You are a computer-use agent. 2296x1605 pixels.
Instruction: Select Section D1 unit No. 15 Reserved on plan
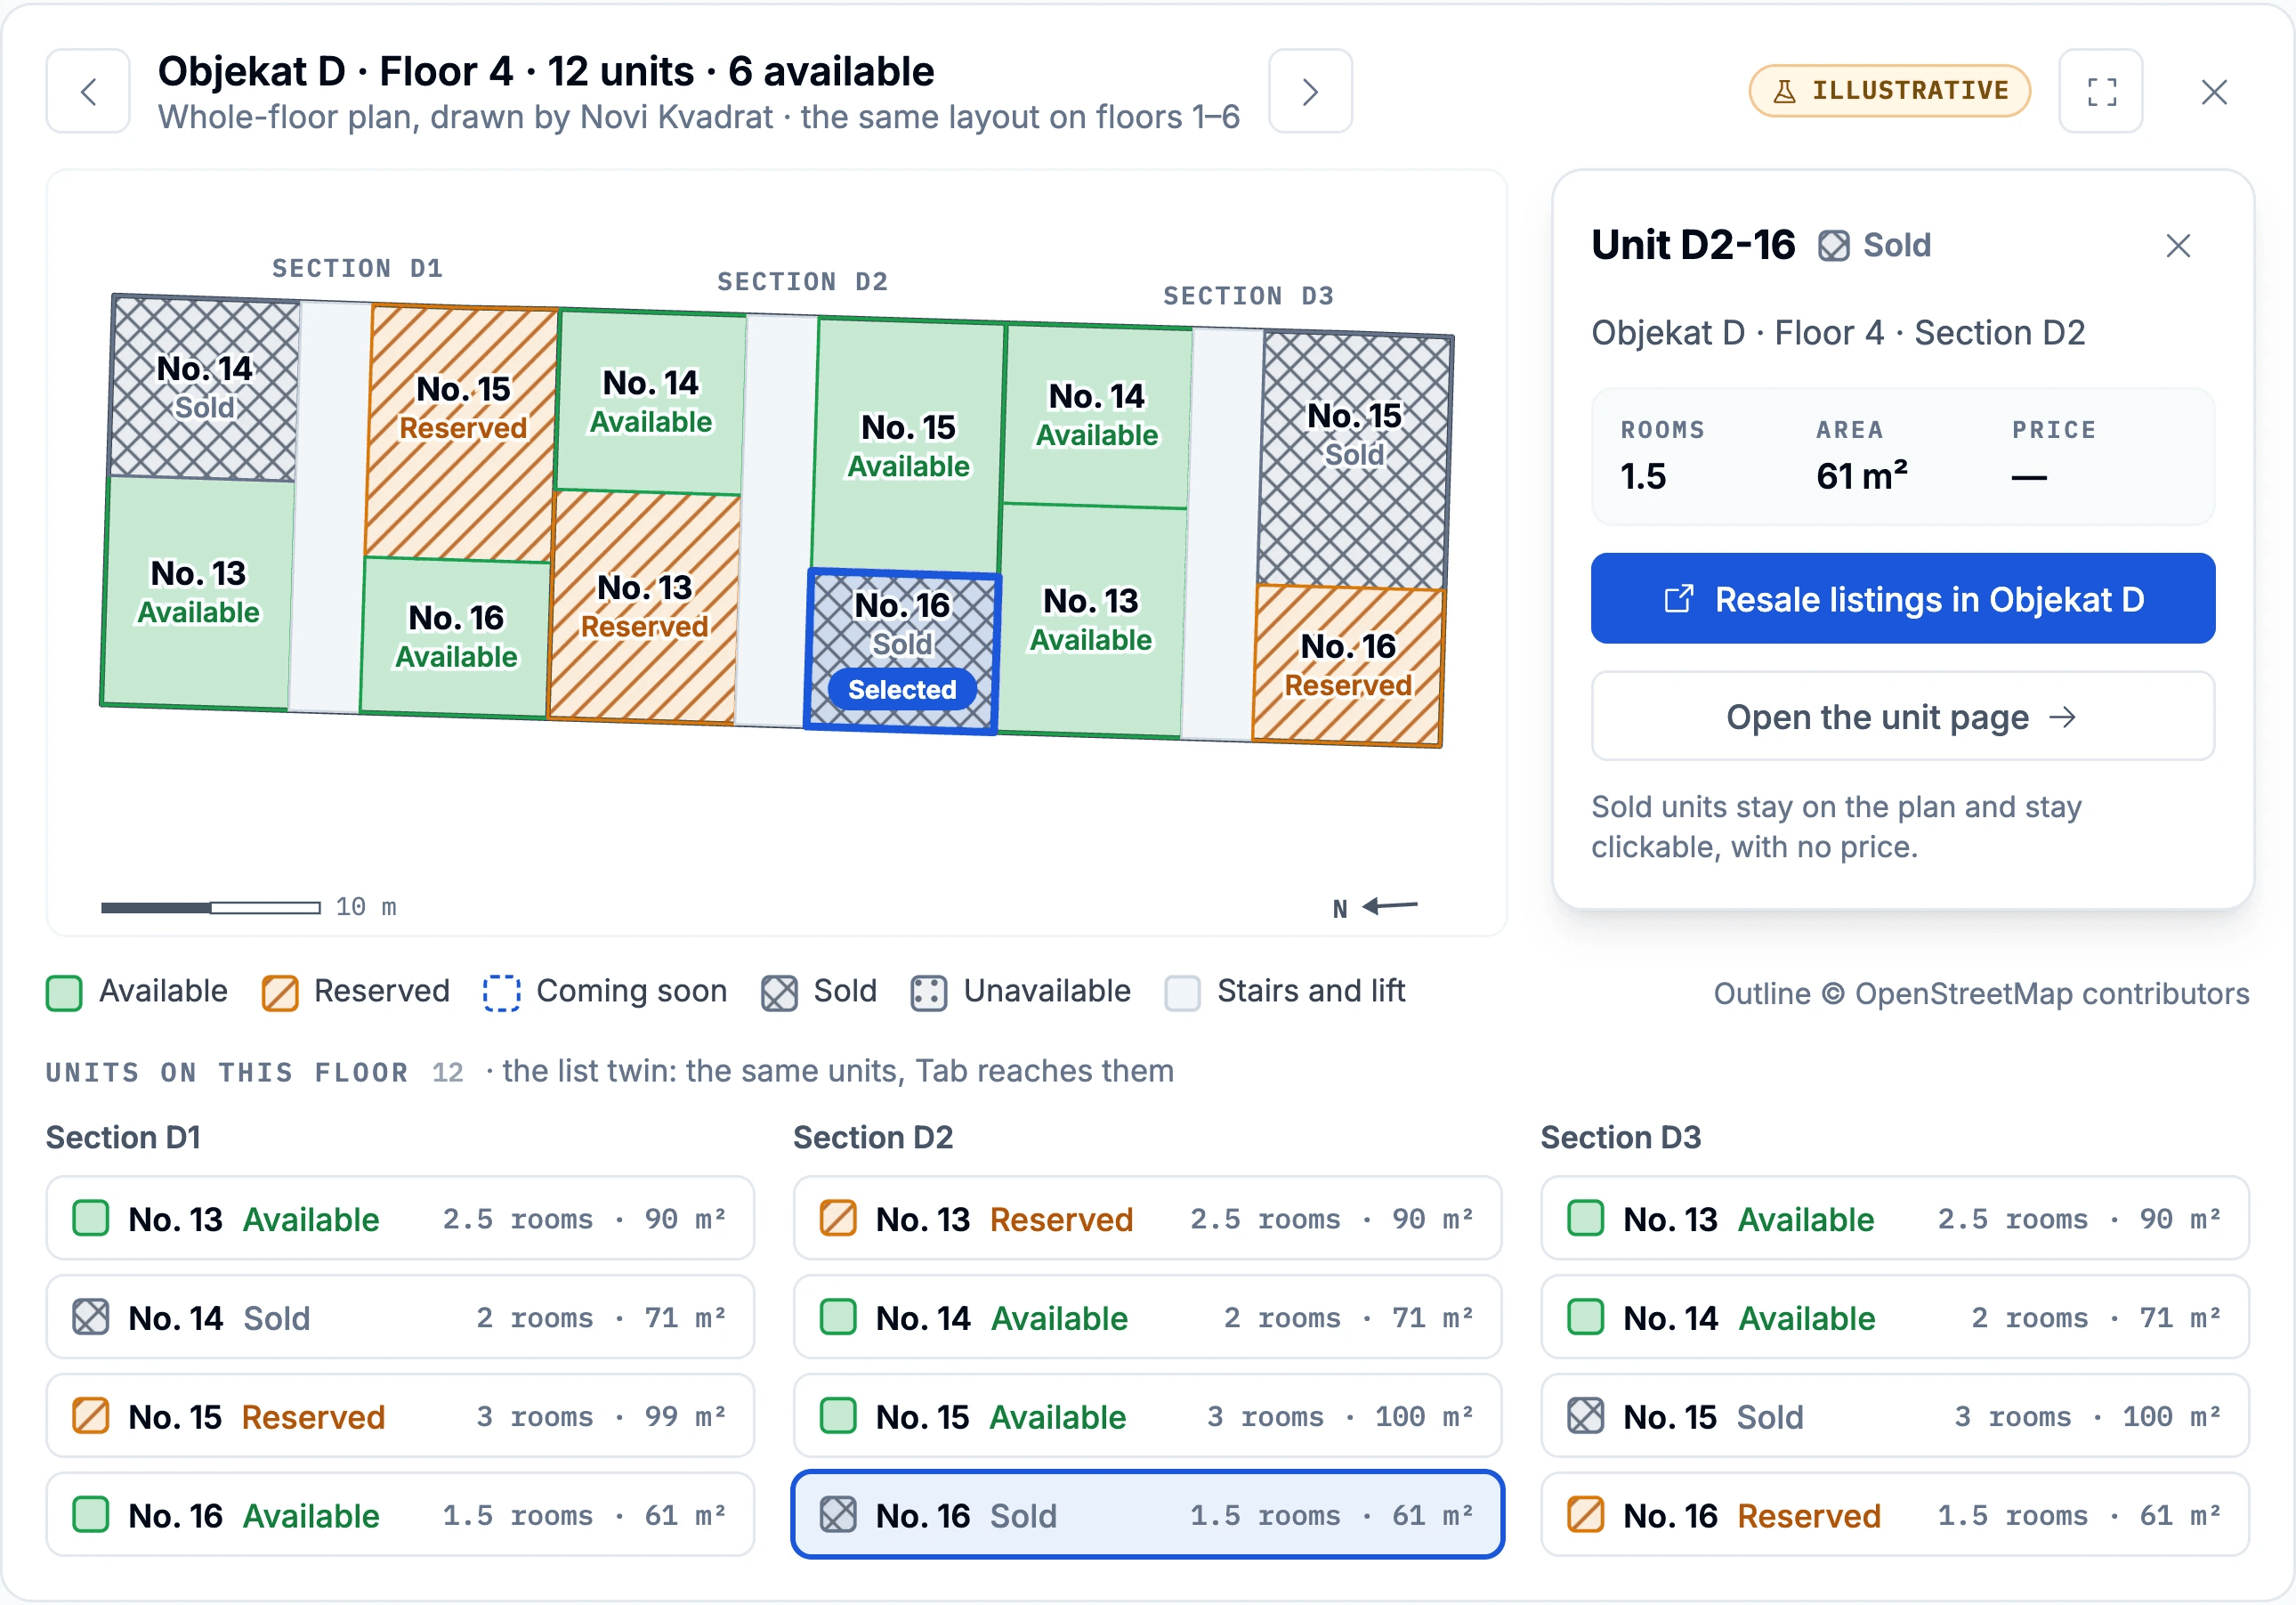(x=462, y=433)
